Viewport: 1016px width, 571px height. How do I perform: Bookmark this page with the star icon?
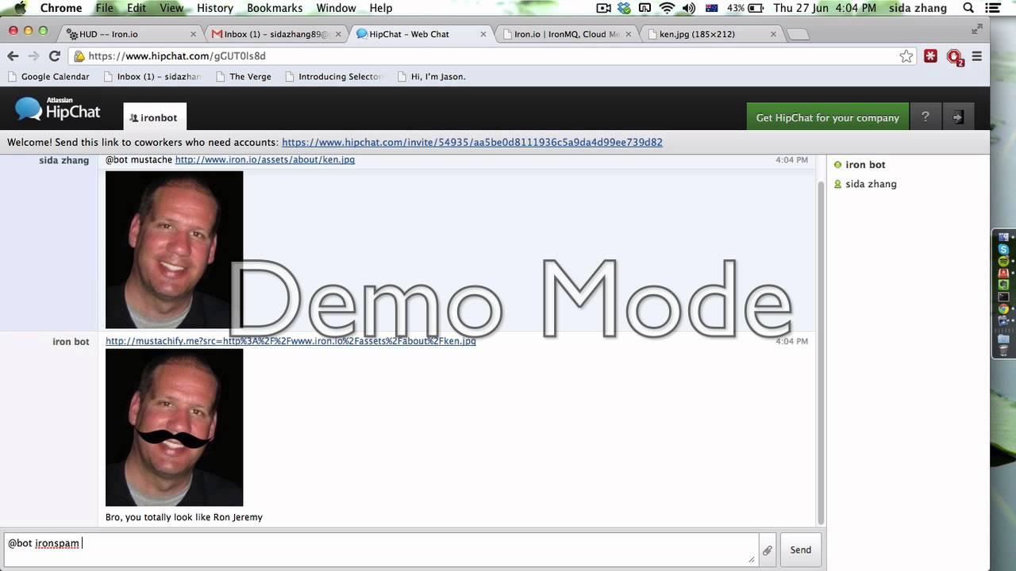click(x=906, y=56)
